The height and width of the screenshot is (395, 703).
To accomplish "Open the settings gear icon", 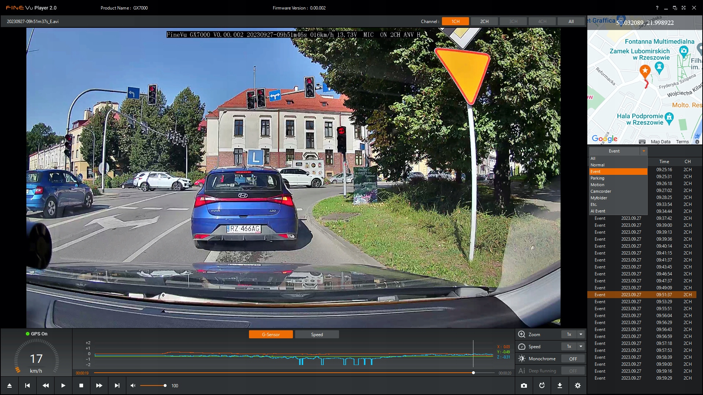I will [x=578, y=385].
